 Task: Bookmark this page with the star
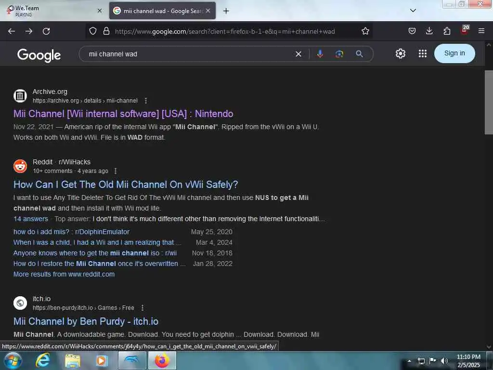click(x=365, y=31)
